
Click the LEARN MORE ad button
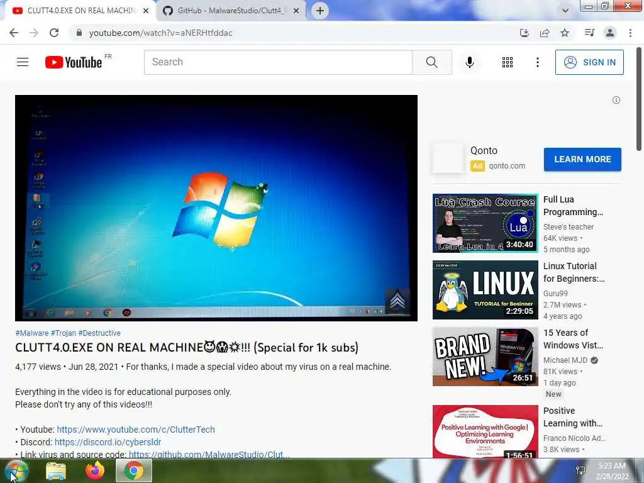pos(582,159)
